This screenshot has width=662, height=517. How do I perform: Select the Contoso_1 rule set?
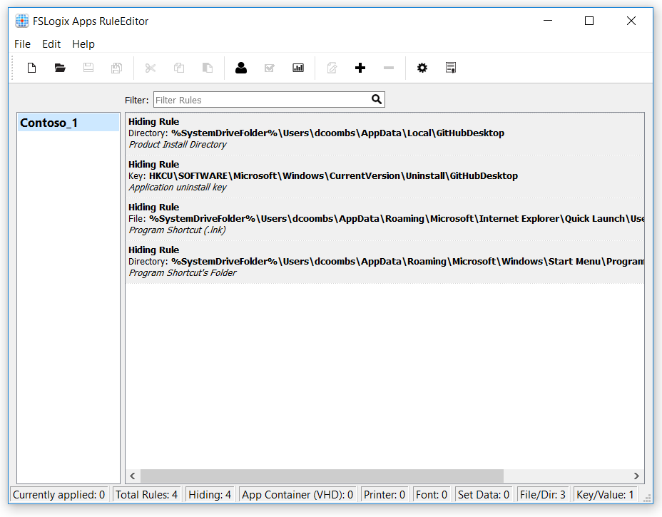[68, 123]
